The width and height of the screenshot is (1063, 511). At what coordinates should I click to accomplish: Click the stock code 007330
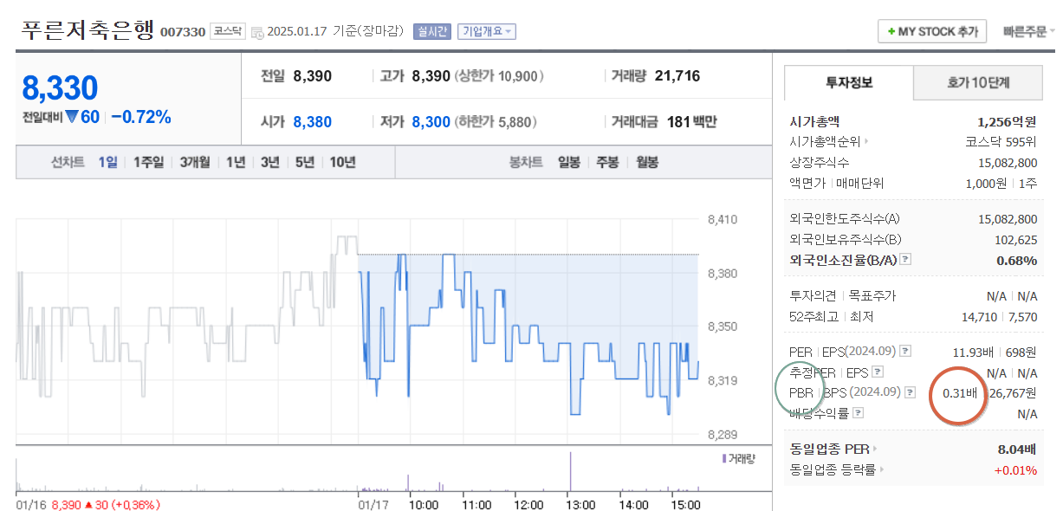[x=183, y=32]
